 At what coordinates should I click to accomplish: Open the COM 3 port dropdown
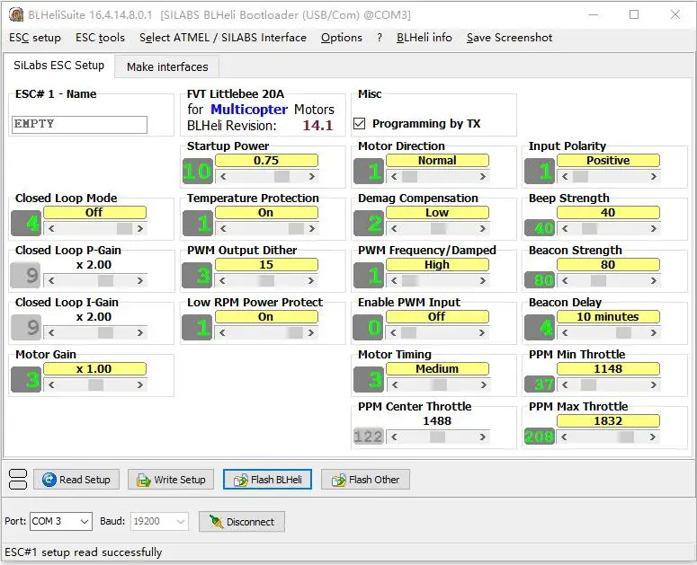click(x=61, y=521)
